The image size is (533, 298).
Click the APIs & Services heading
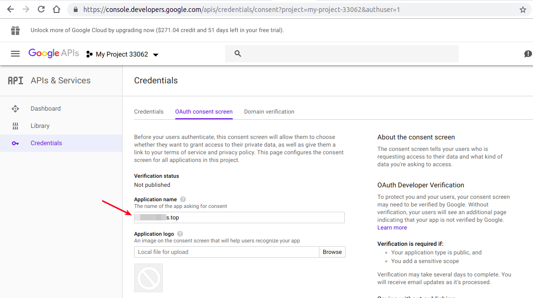60,80
